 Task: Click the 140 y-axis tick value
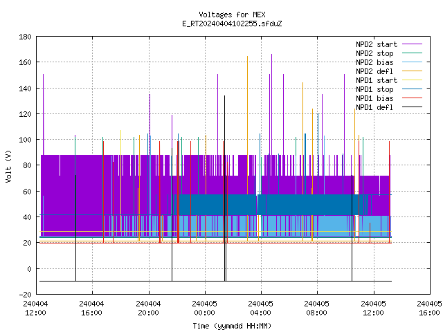coord(25,89)
